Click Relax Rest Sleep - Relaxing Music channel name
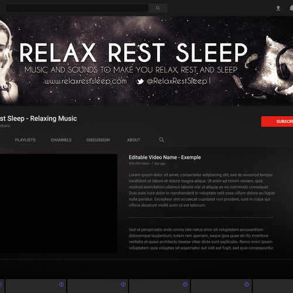This screenshot has width=293, height=293. coord(38,118)
